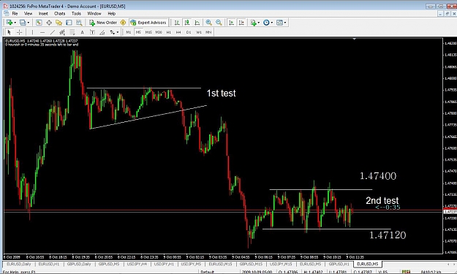Viewport: 457px width, 274px height.
Task: Open the Periods clock icon
Action: coord(266,23)
